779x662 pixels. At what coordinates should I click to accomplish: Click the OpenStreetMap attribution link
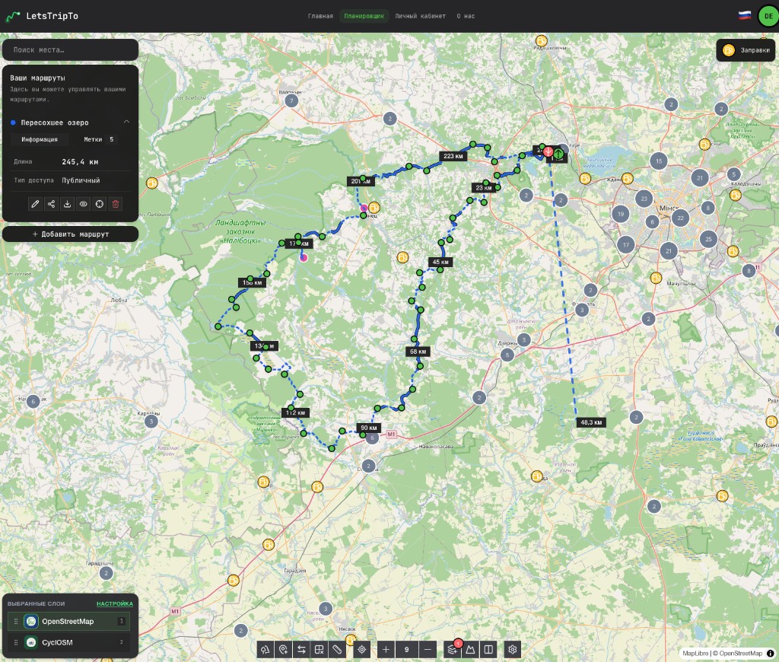click(x=740, y=653)
